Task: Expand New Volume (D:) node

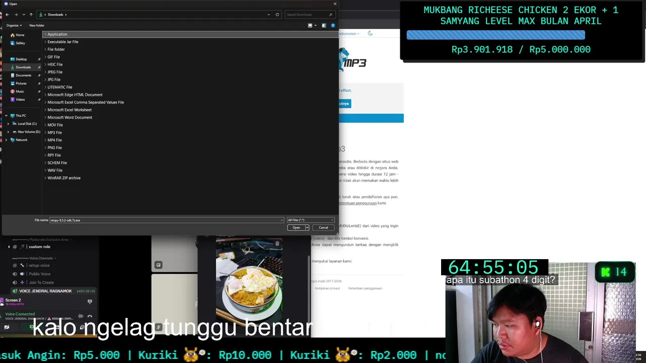Action: coord(8,132)
